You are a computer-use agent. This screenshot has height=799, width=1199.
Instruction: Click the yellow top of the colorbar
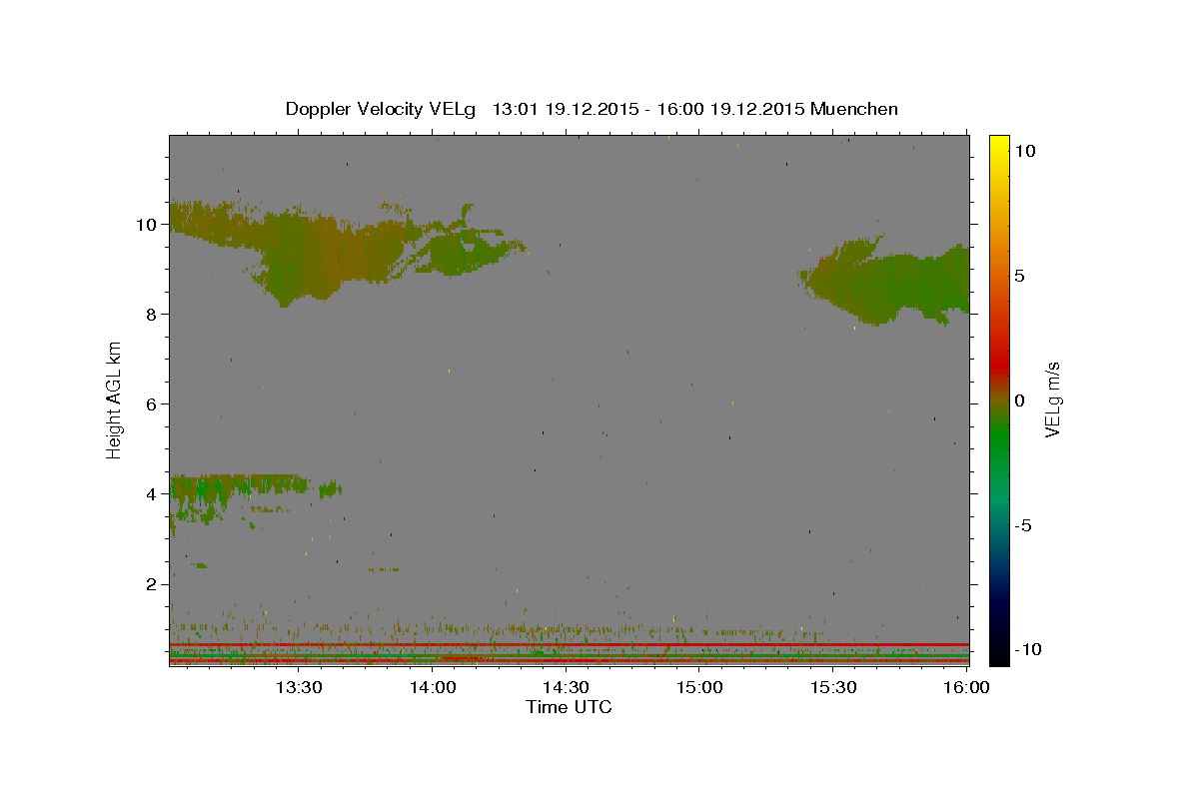[x=999, y=145]
